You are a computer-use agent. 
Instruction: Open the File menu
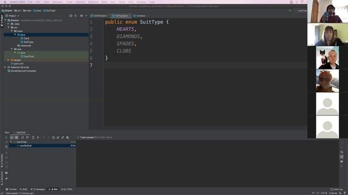[30, 2]
